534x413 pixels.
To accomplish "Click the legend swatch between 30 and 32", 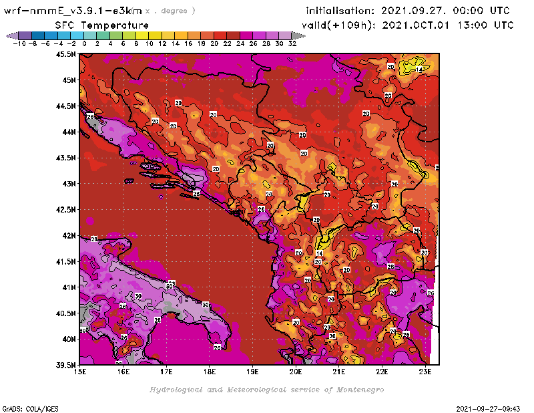I will [285, 35].
